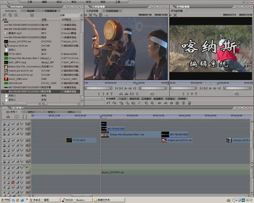This screenshot has width=254, height=203.
Task: Click the loop icon under the sequence monitor
Action: pyautogui.click(x=236, y=94)
